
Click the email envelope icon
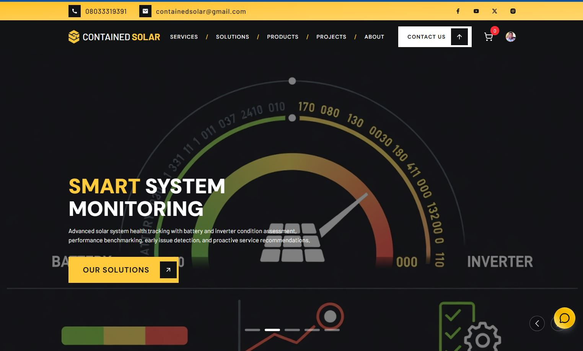(x=145, y=11)
